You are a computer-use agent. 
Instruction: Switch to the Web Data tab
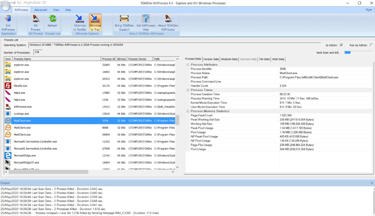coord(278,59)
